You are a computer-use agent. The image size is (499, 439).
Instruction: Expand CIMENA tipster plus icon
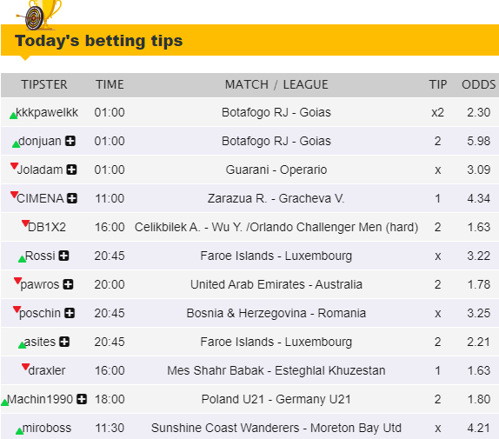[72, 198]
